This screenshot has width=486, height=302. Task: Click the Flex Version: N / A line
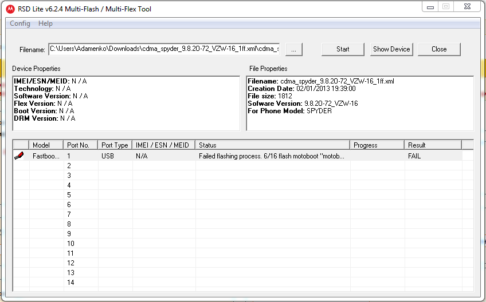(x=43, y=104)
